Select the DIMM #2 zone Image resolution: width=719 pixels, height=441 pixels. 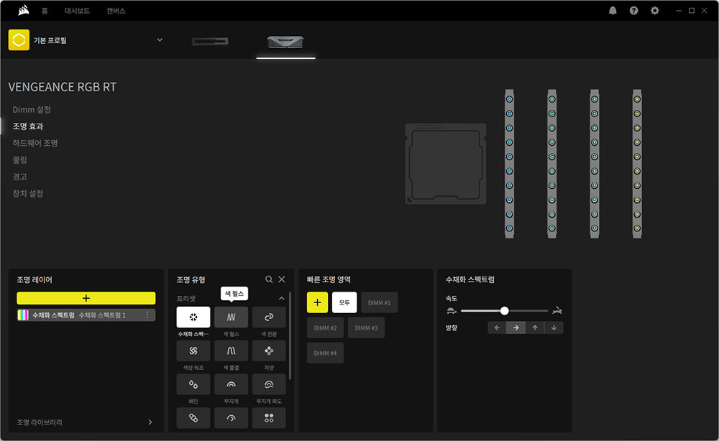325,328
